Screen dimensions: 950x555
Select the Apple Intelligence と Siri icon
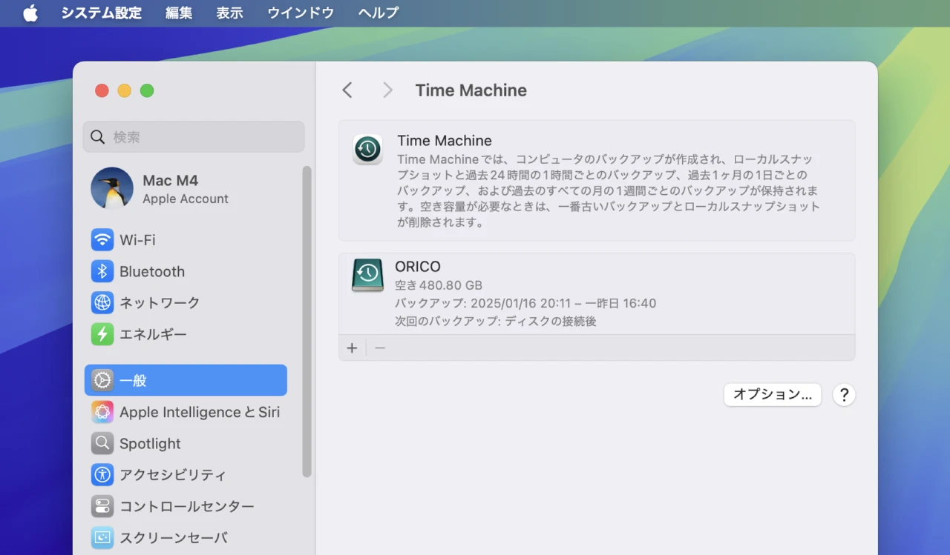pyautogui.click(x=102, y=412)
